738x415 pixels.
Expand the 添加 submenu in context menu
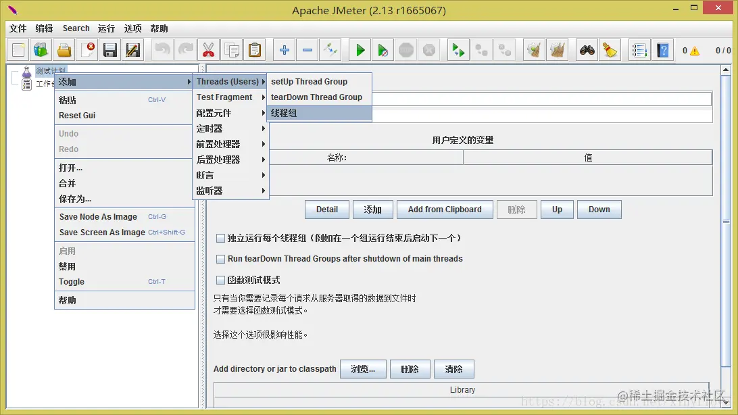[x=124, y=82]
